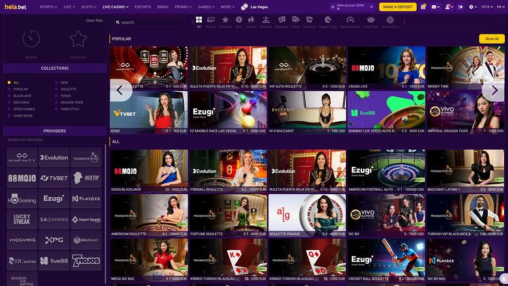Select the Speed Games gauge icon
Screen dimensions: 508x286
[x=350, y=20]
